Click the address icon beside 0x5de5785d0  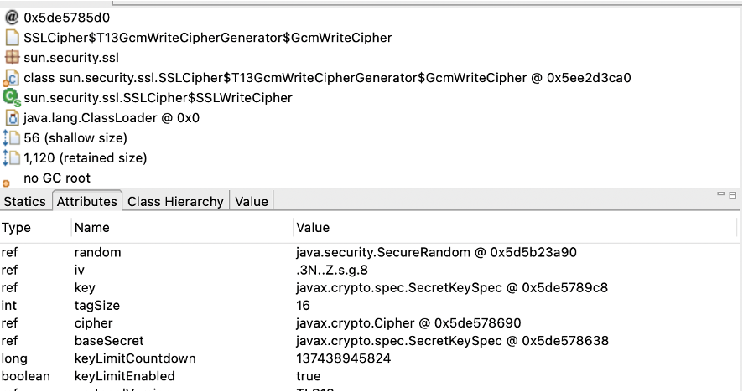11,17
